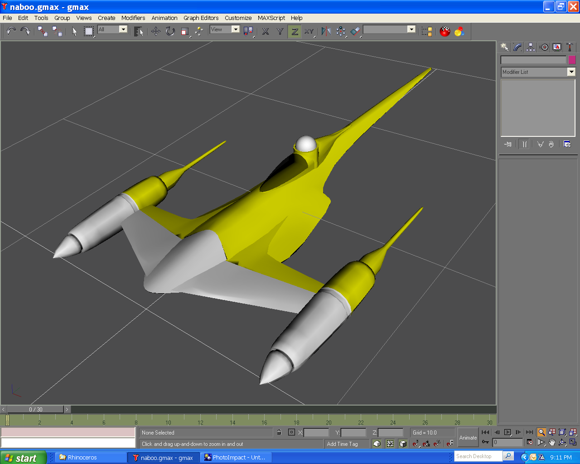
Task: Restrict transform to the X axis
Action: tap(266, 31)
